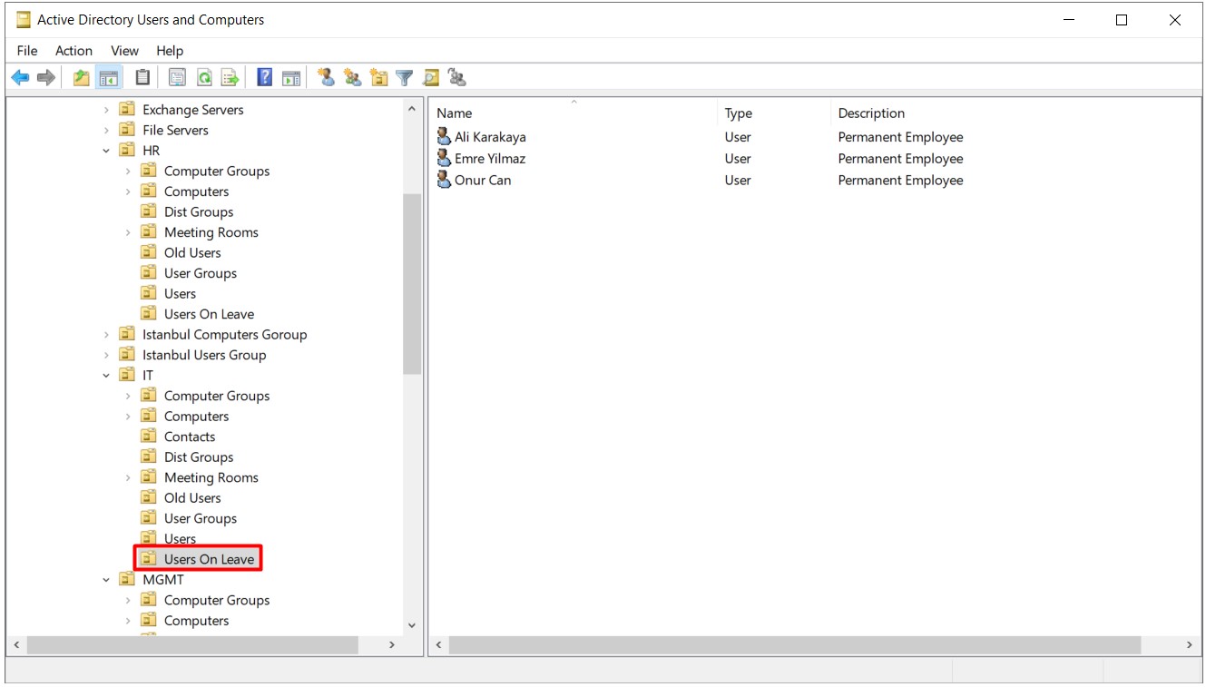Select Users On Leave under IT
The width and height of the screenshot is (1206, 687).
(209, 559)
